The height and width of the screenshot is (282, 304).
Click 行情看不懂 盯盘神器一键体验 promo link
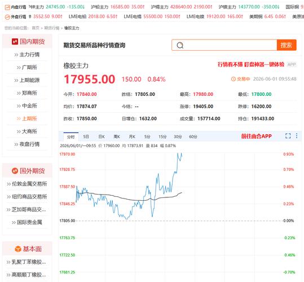(x=251, y=64)
